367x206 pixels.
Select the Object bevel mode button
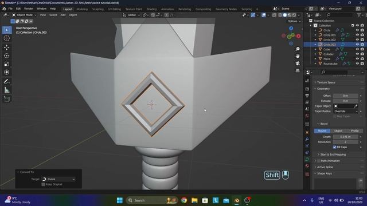pyautogui.click(x=338, y=131)
